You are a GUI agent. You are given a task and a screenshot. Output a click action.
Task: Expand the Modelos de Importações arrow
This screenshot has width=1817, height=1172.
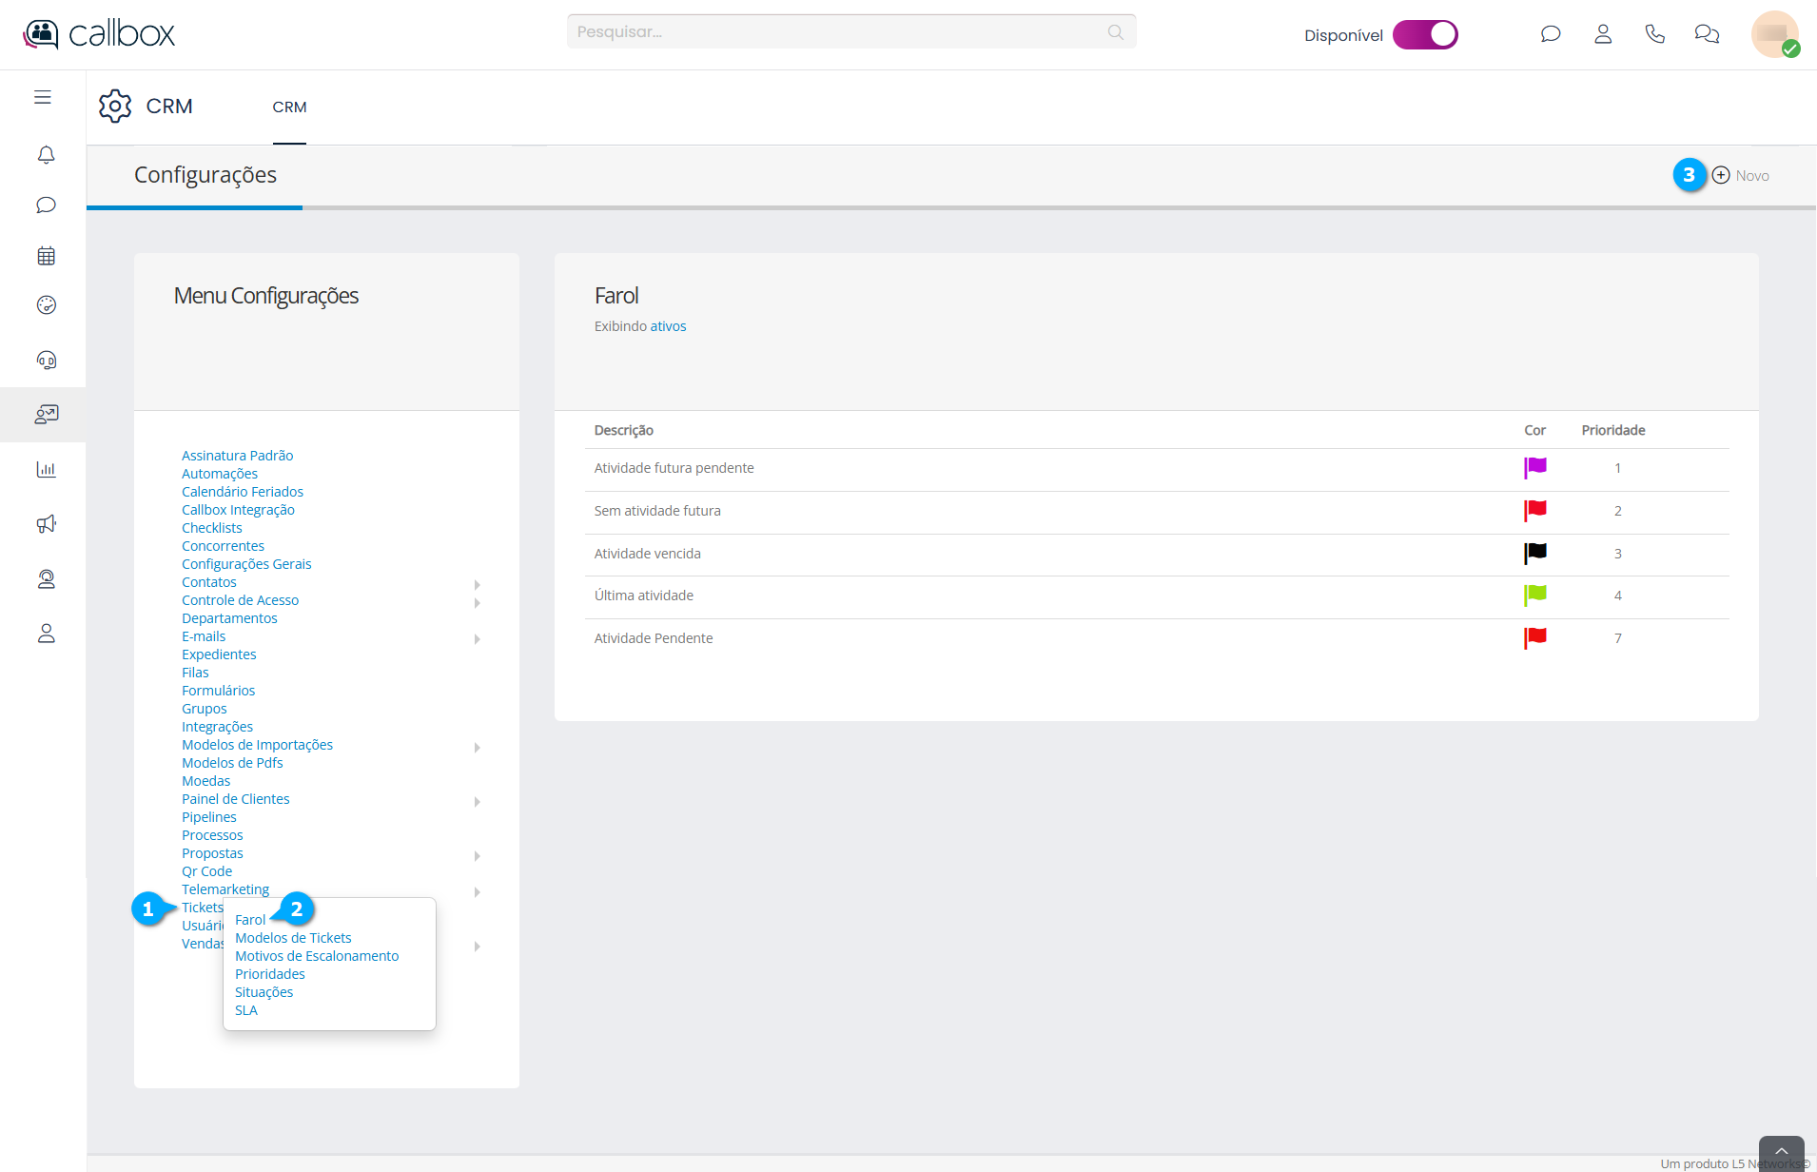click(477, 747)
